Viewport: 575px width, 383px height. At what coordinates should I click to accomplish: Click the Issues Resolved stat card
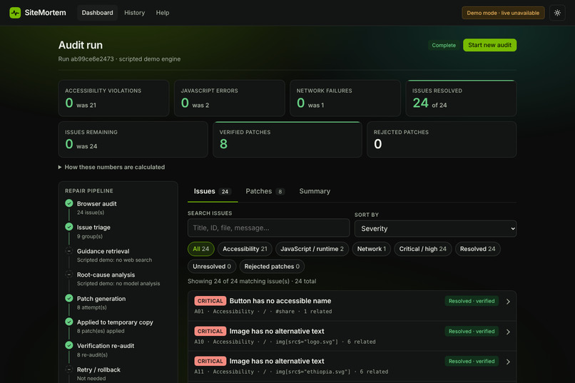click(461, 98)
